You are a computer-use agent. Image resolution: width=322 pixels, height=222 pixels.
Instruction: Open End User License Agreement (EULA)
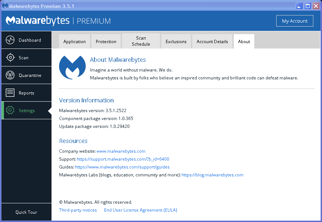(140, 210)
